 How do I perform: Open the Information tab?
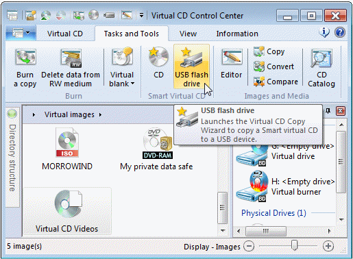(x=237, y=34)
